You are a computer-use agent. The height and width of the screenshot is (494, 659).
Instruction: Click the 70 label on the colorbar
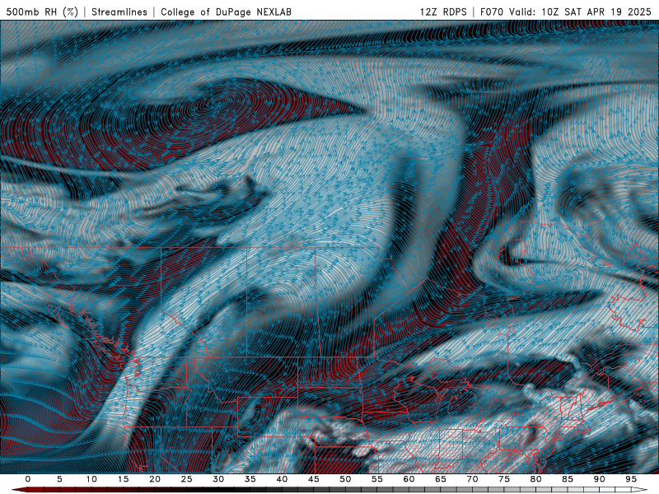click(x=472, y=479)
